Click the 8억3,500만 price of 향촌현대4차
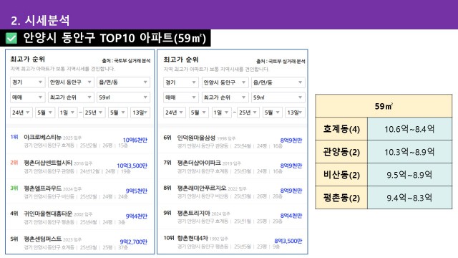Screen dimensions: 458x258 (288, 241)
